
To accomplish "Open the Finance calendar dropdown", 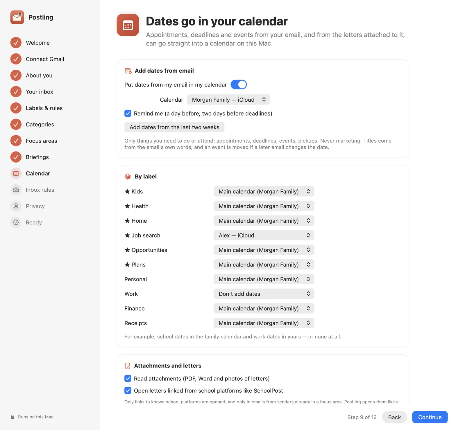I will 264,308.
